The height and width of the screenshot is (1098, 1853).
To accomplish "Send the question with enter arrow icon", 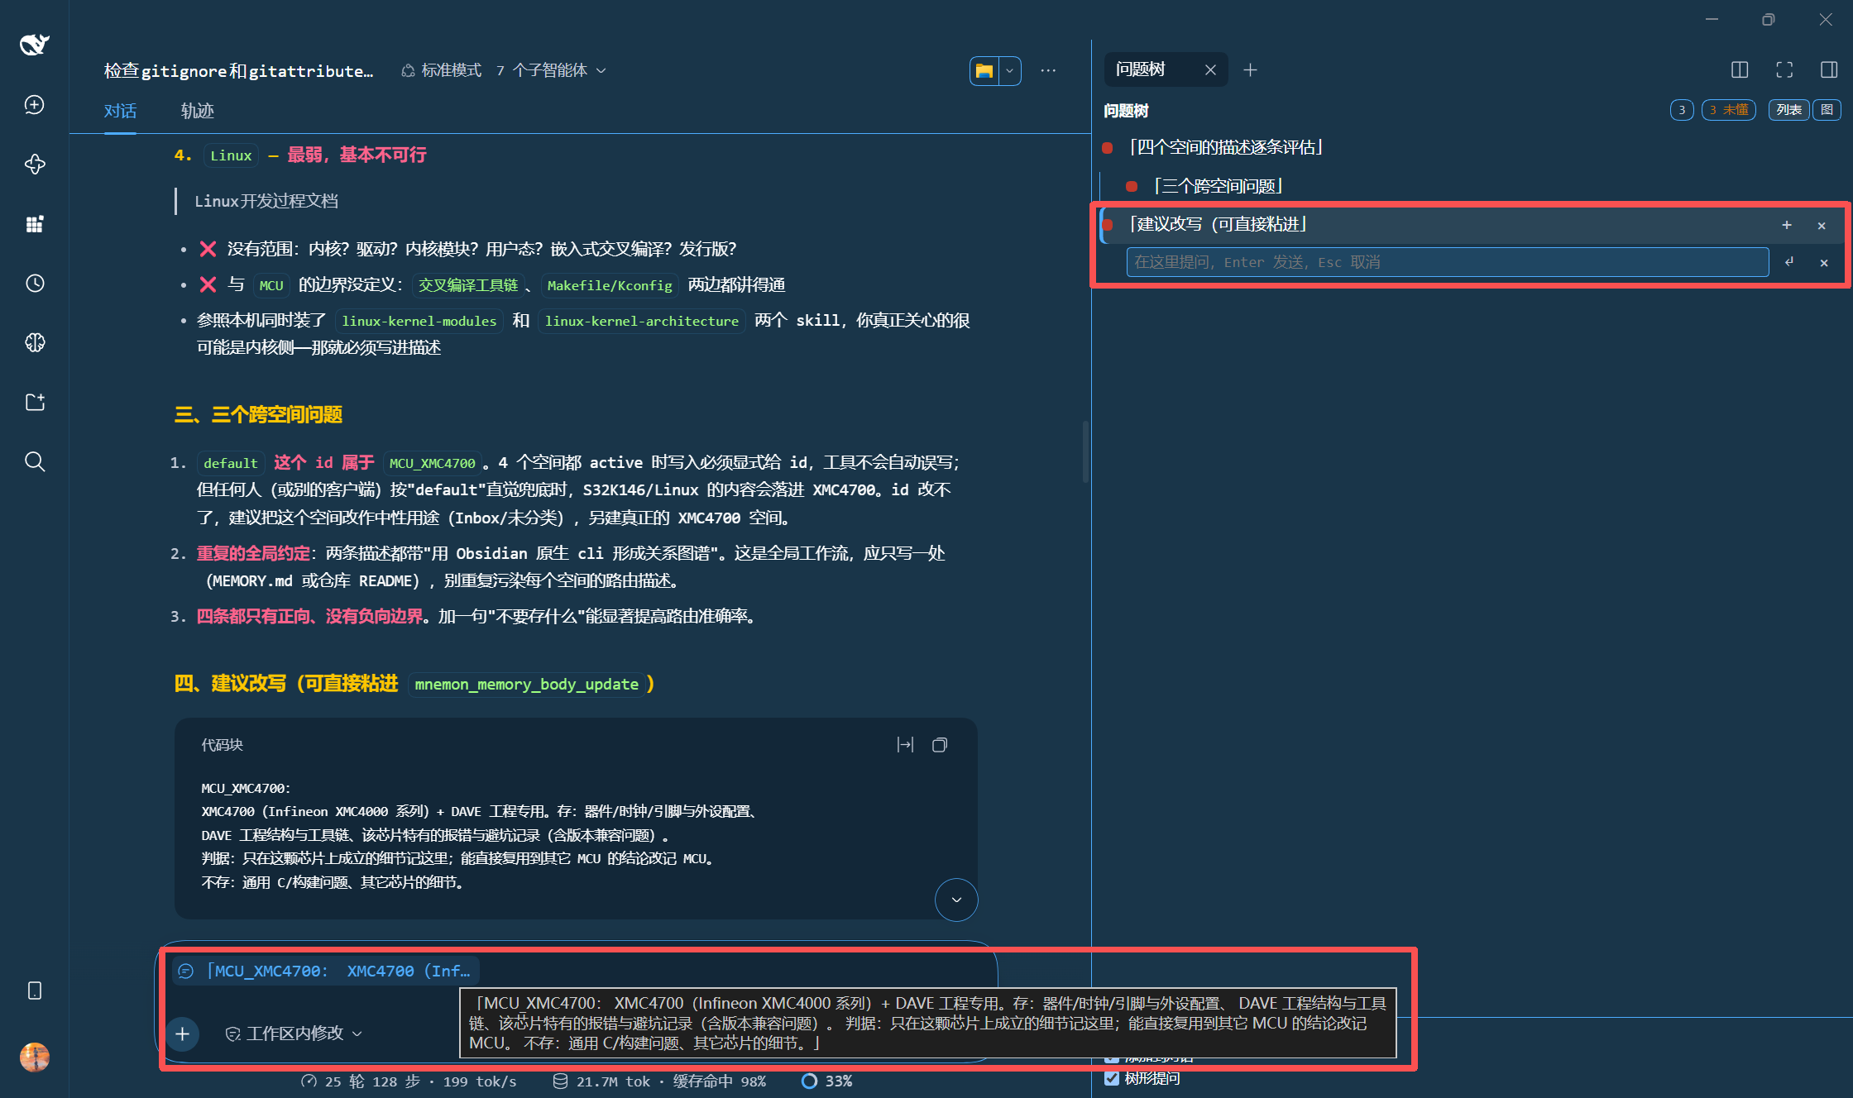I will point(1789,262).
